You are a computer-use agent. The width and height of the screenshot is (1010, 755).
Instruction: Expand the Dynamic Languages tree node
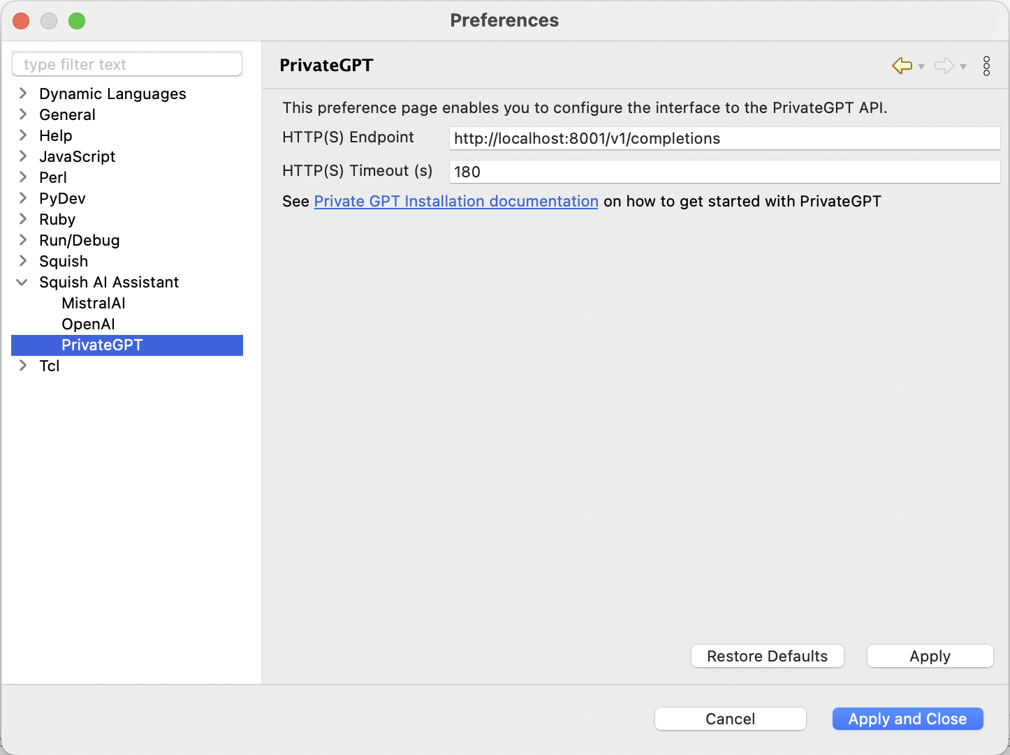coord(23,94)
